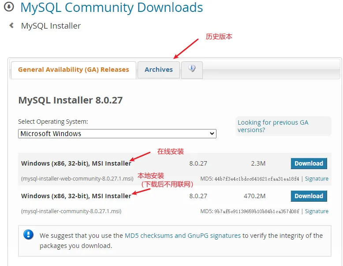Open "Looking for previous GA versions?" link
The width and height of the screenshot is (343, 266).
point(273,126)
